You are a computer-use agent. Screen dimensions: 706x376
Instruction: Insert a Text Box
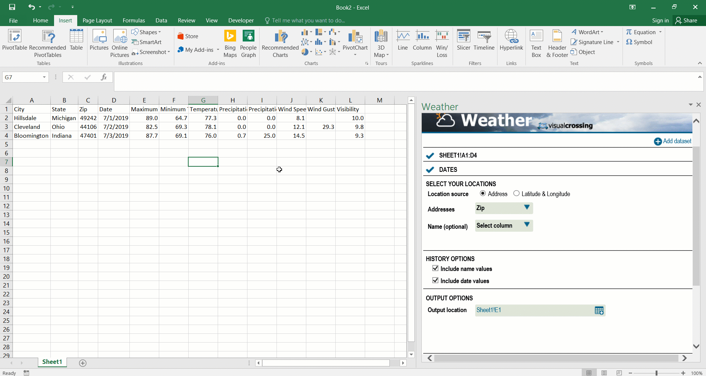tap(536, 43)
